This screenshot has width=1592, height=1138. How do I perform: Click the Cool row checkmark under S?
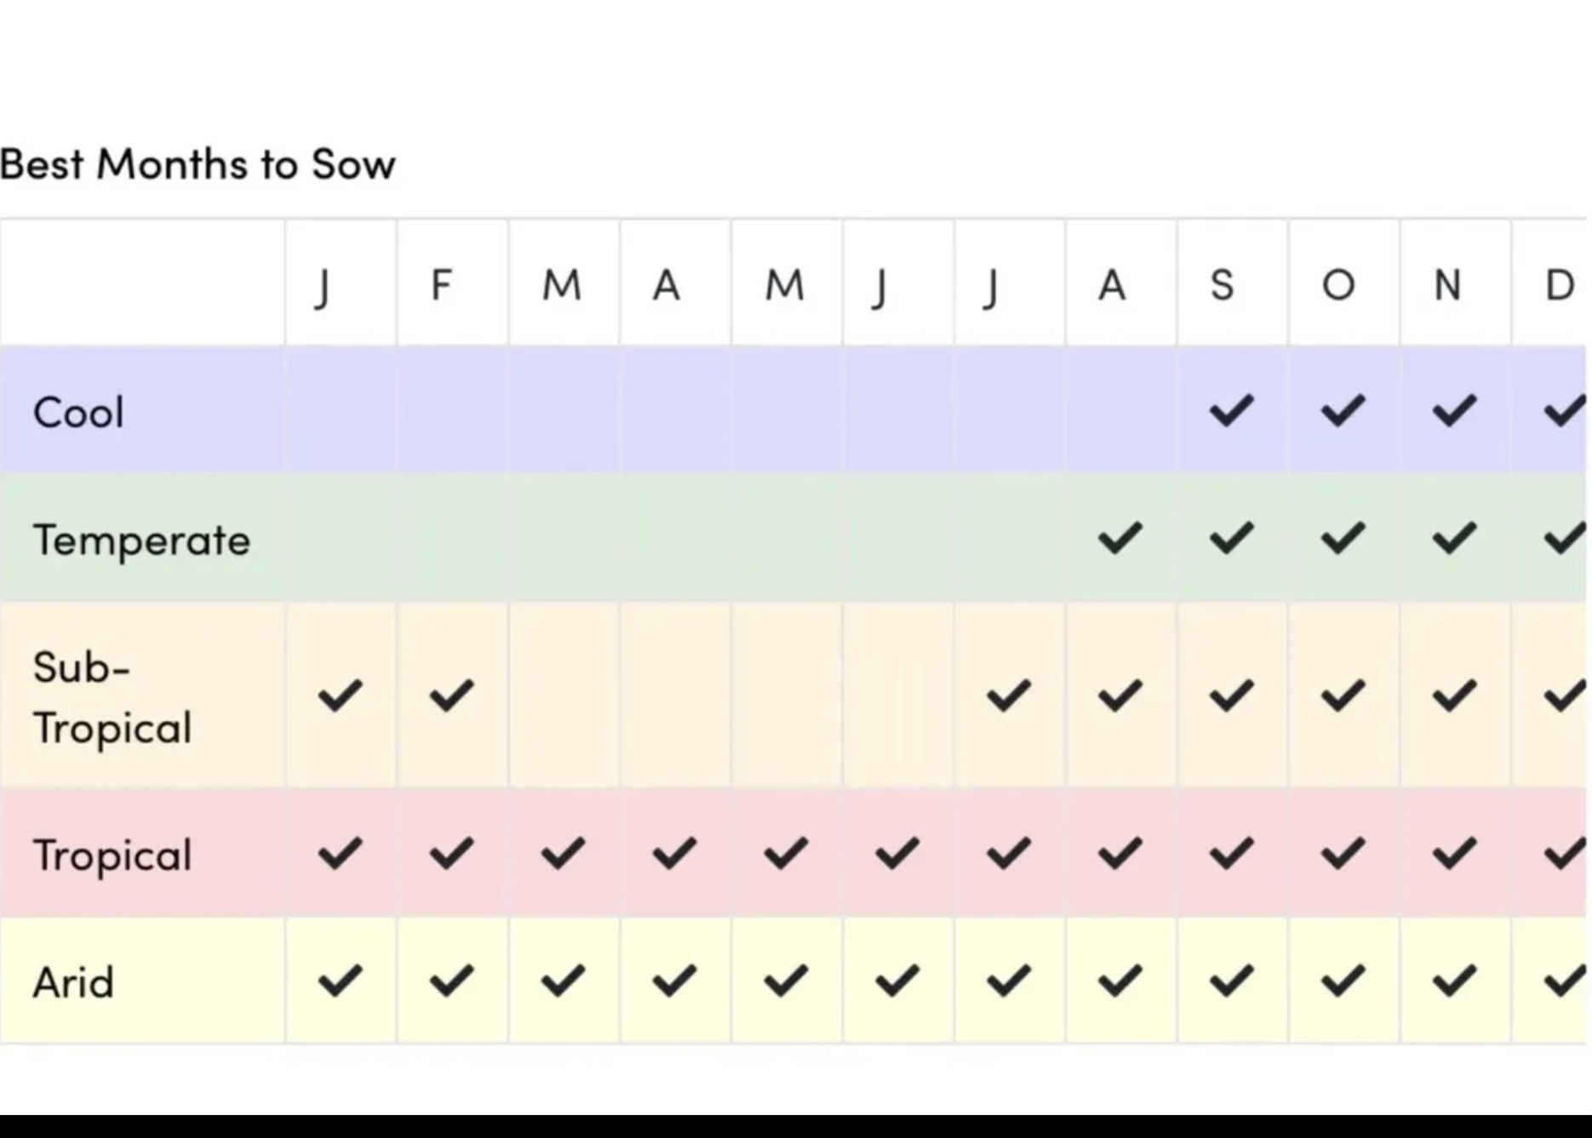click(1231, 410)
